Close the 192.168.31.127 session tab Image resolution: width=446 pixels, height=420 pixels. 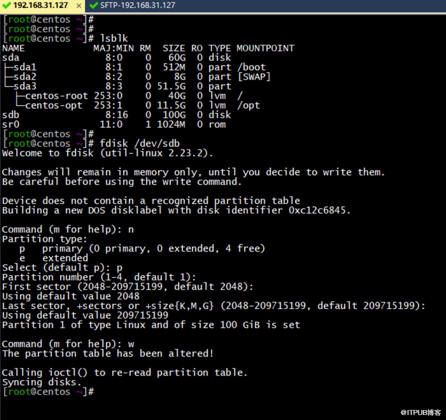coord(79,6)
